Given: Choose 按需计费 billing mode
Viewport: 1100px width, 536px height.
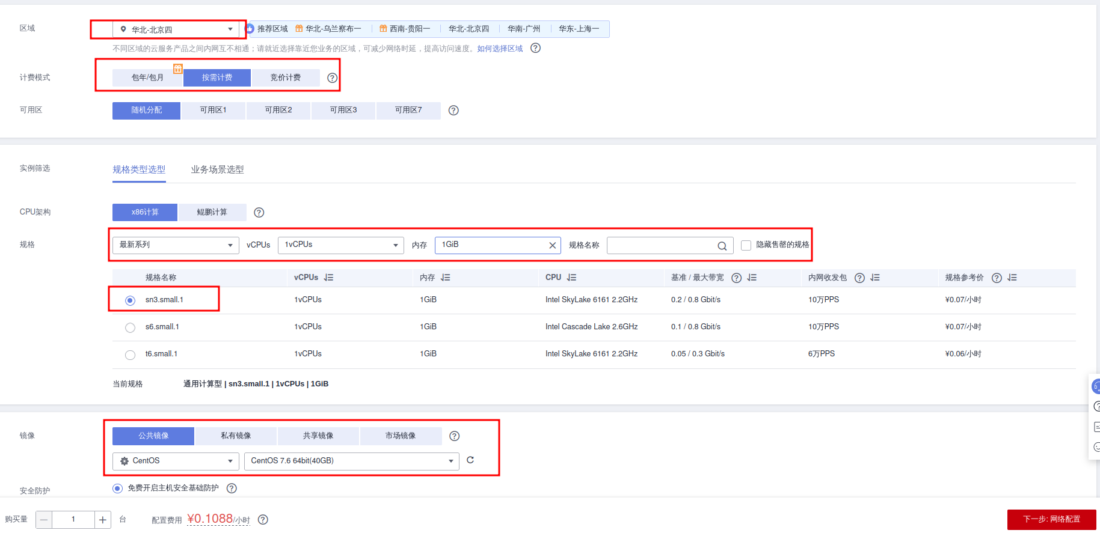Looking at the screenshot, I should (217, 78).
